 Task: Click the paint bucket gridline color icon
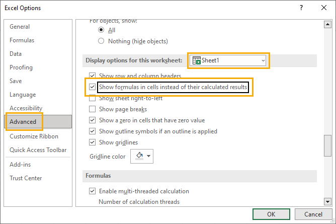pos(139,157)
